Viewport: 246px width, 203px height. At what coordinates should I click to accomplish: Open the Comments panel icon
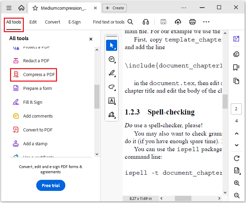pyautogui.click(x=236, y=54)
